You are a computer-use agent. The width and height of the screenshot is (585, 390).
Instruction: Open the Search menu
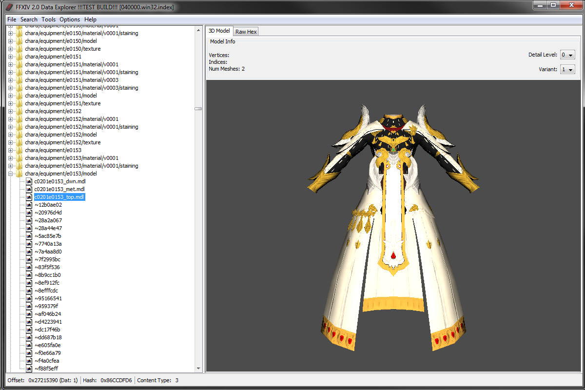pos(29,19)
